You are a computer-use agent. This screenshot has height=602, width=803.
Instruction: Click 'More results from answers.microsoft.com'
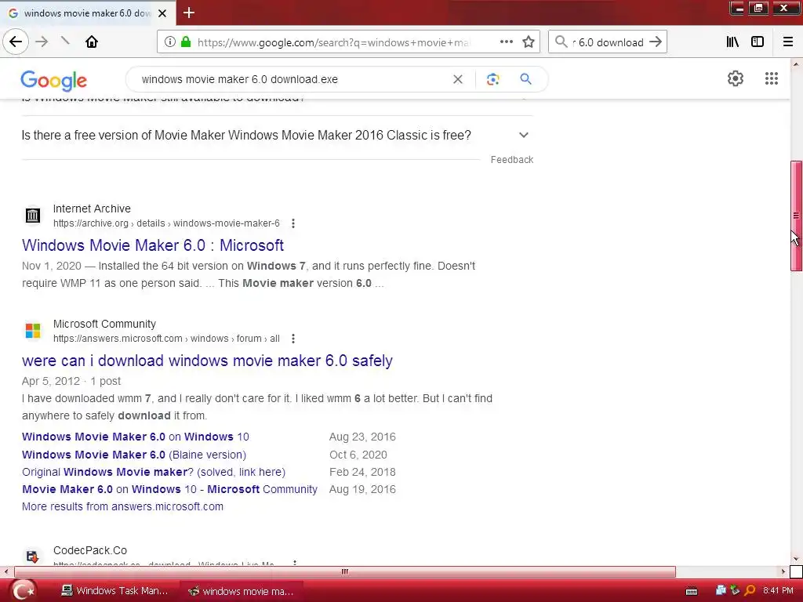tap(122, 506)
